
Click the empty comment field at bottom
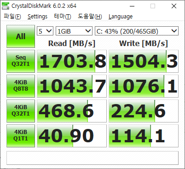(x=92, y=158)
